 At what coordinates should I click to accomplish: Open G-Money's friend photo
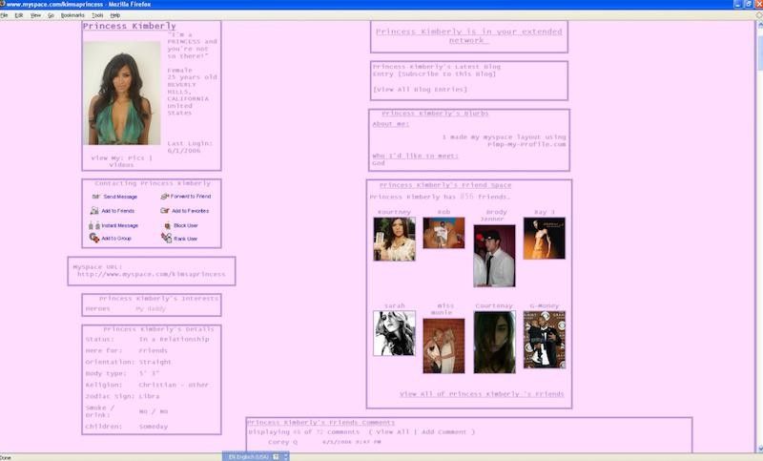point(544,340)
